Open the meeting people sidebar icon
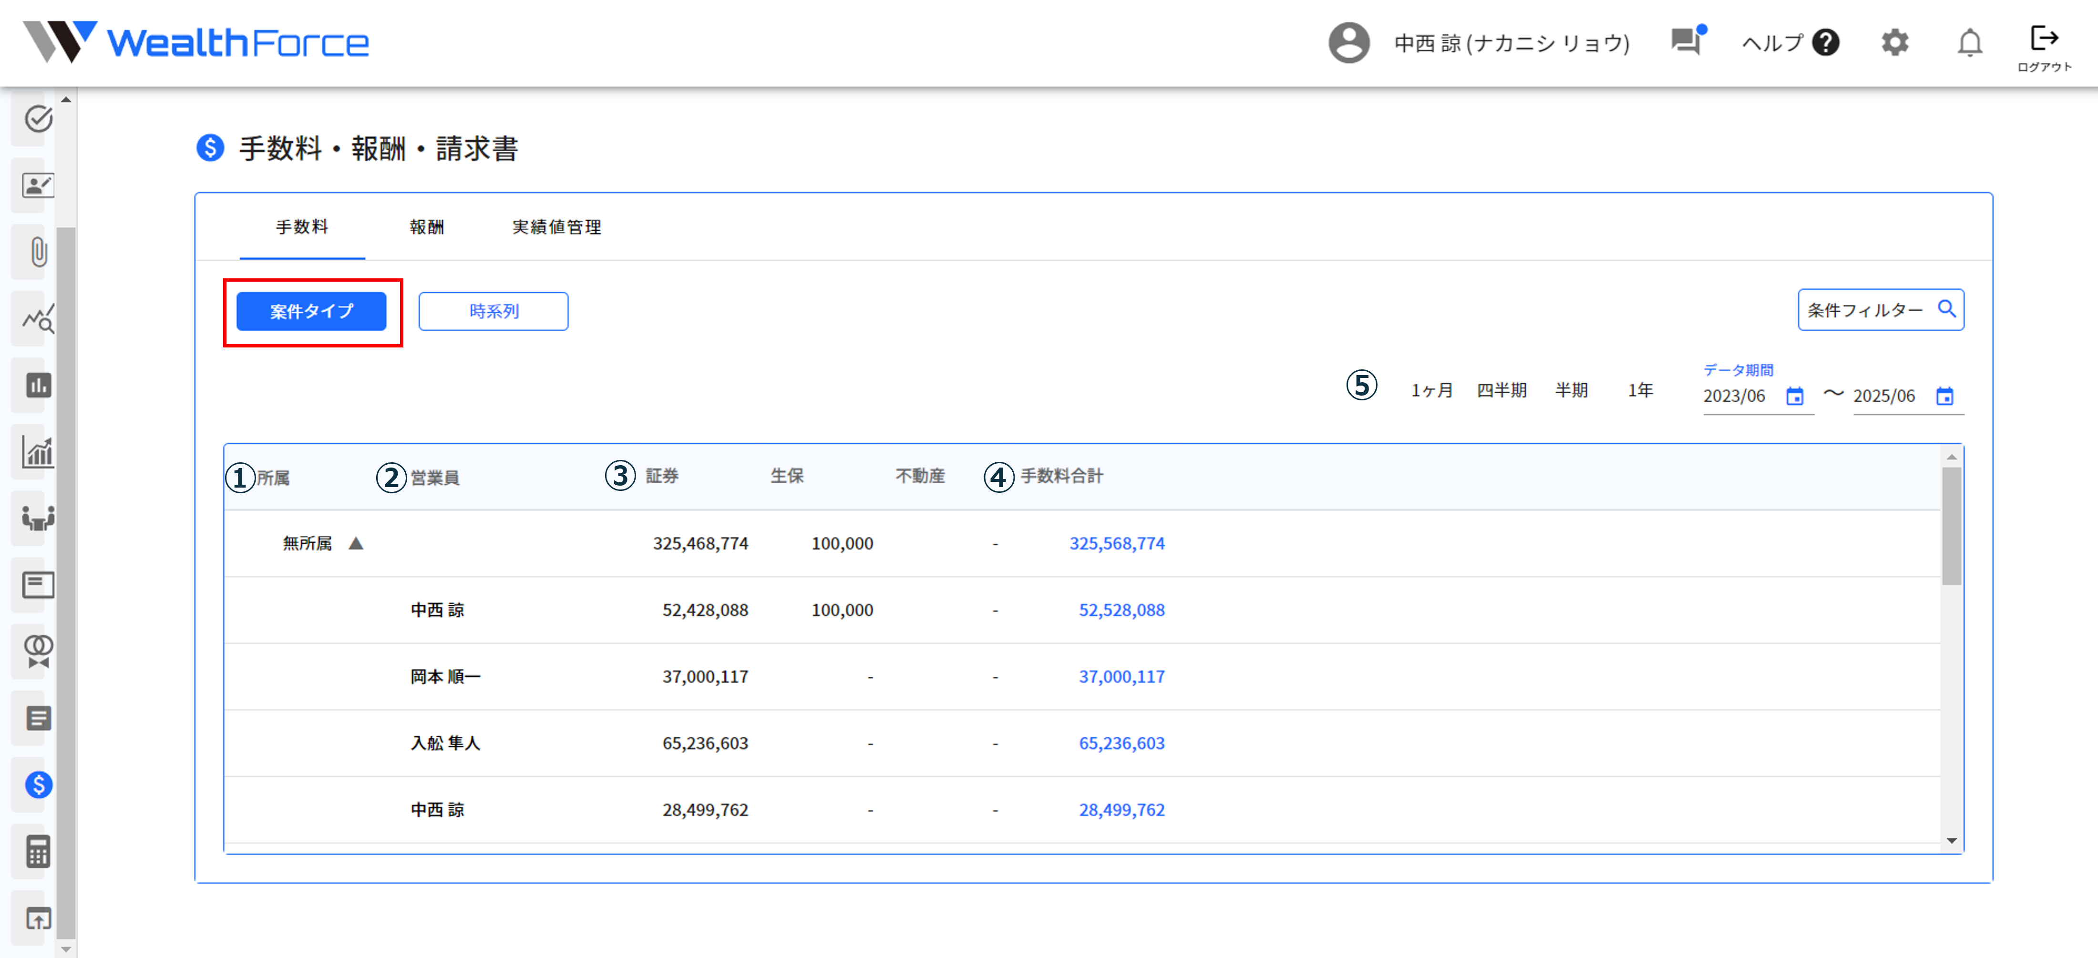The width and height of the screenshot is (2098, 958). (38, 519)
